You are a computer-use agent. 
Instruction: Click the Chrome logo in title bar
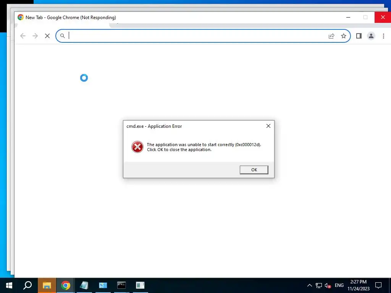click(21, 17)
